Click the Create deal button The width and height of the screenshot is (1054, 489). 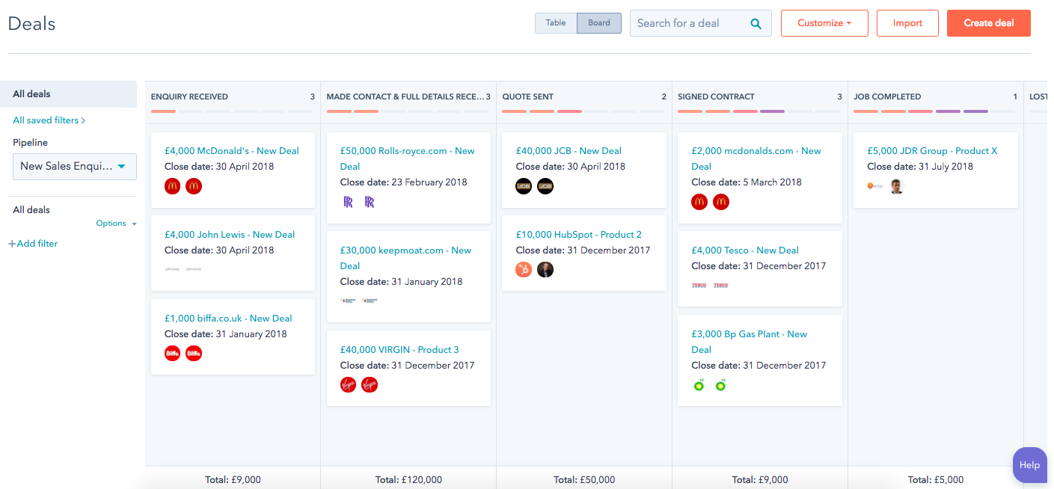point(989,23)
